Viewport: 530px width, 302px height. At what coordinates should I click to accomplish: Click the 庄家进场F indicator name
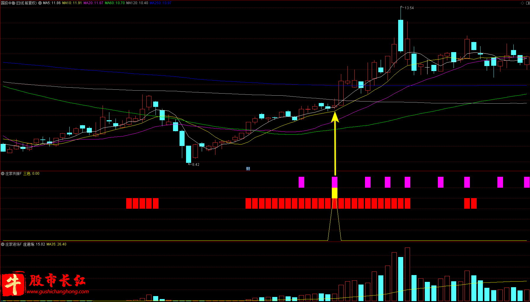point(14,244)
